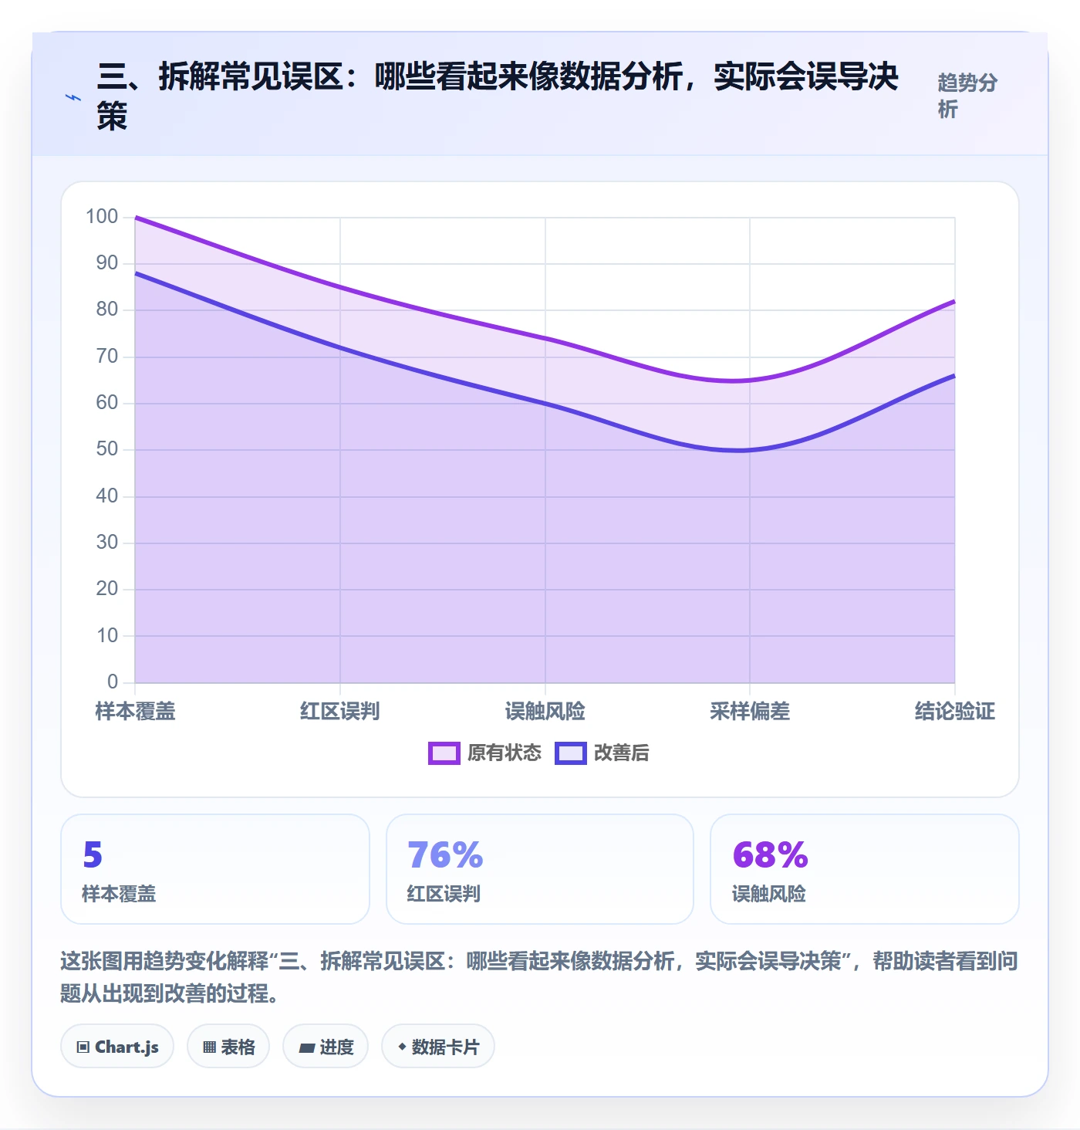
Task: Toggle the 改善后 legend label
Action: click(621, 753)
